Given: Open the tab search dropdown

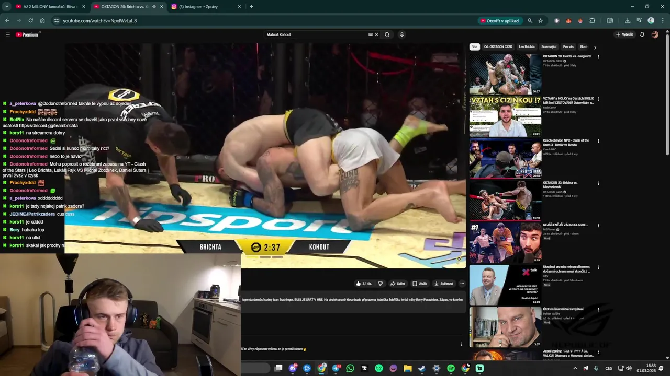Looking at the screenshot, I should [6, 7].
